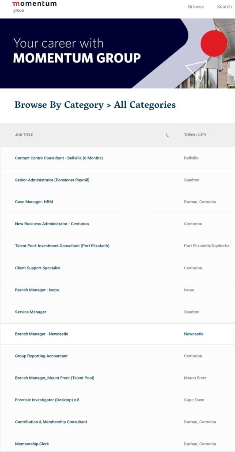Open Senior Administrator (Pensioner Payroll) listing
The image size is (235, 452).
click(x=52, y=180)
